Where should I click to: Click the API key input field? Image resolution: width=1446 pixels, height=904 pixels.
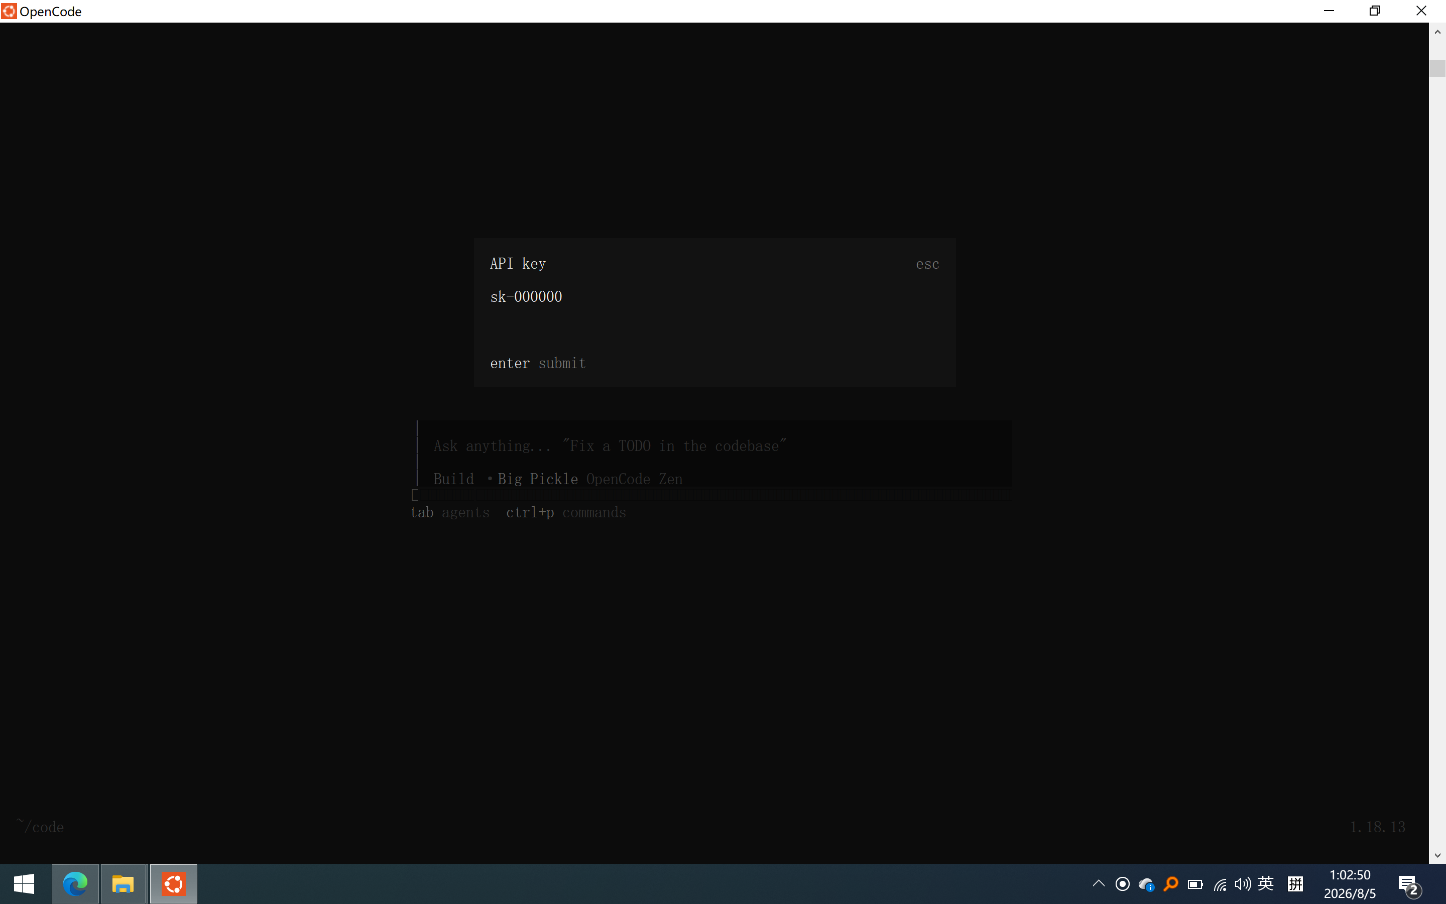point(714,296)
